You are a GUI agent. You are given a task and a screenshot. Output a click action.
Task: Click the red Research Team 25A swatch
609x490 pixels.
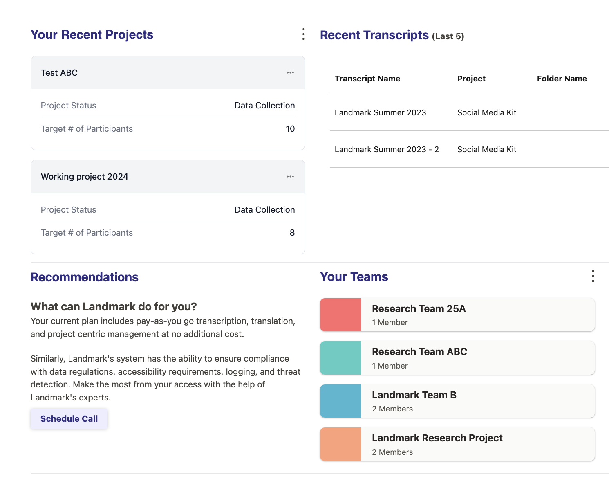pyautogui.click(x=341, y=315)
